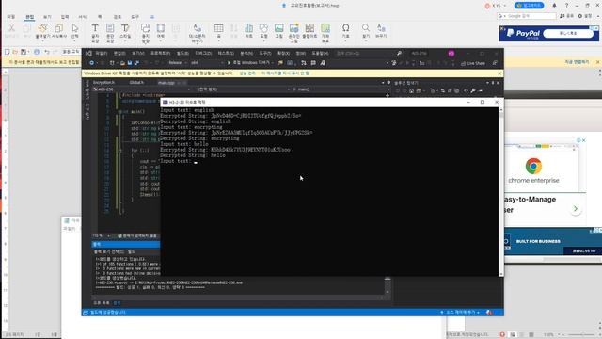Click the performance management link in yellow bar
Image resolution: width=602 pixels, height=339 pixels.
(247, 73)
